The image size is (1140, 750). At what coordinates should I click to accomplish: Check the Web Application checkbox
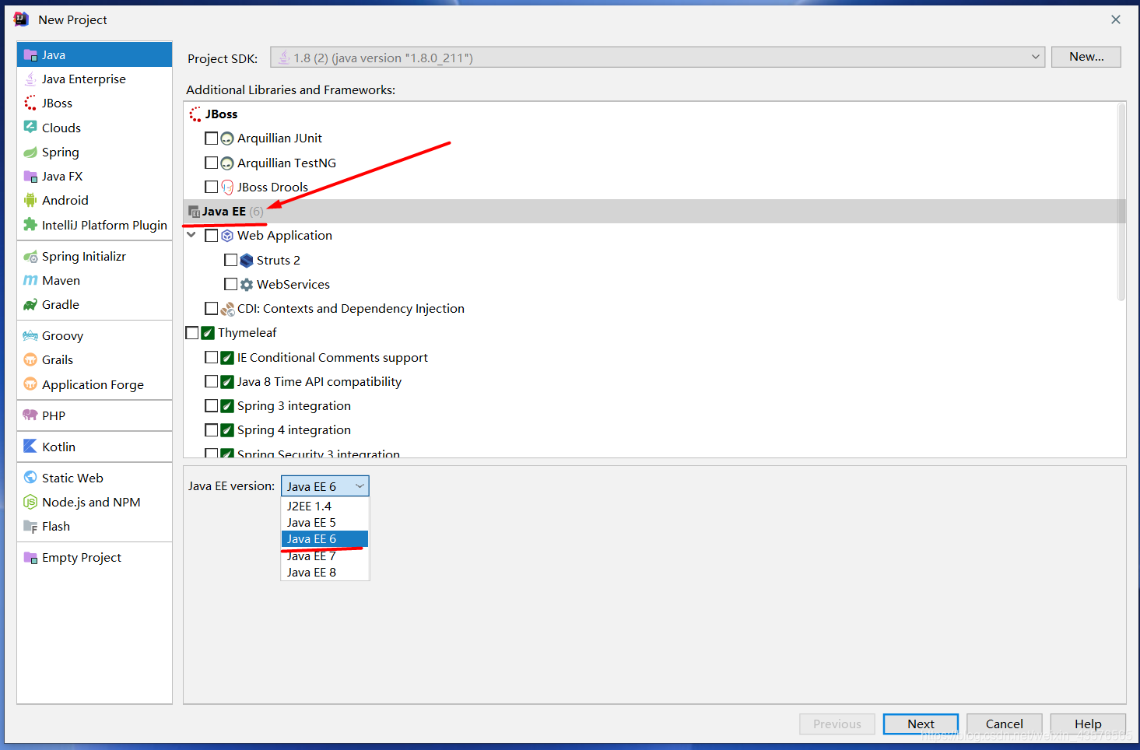(211, 235)
